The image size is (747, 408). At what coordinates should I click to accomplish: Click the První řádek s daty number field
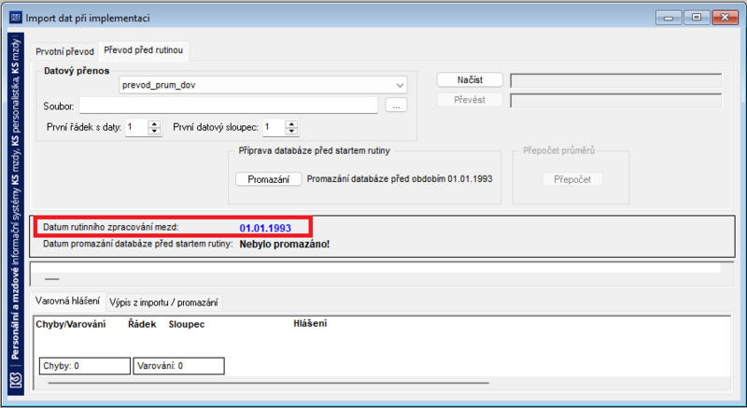coord(136,127)
